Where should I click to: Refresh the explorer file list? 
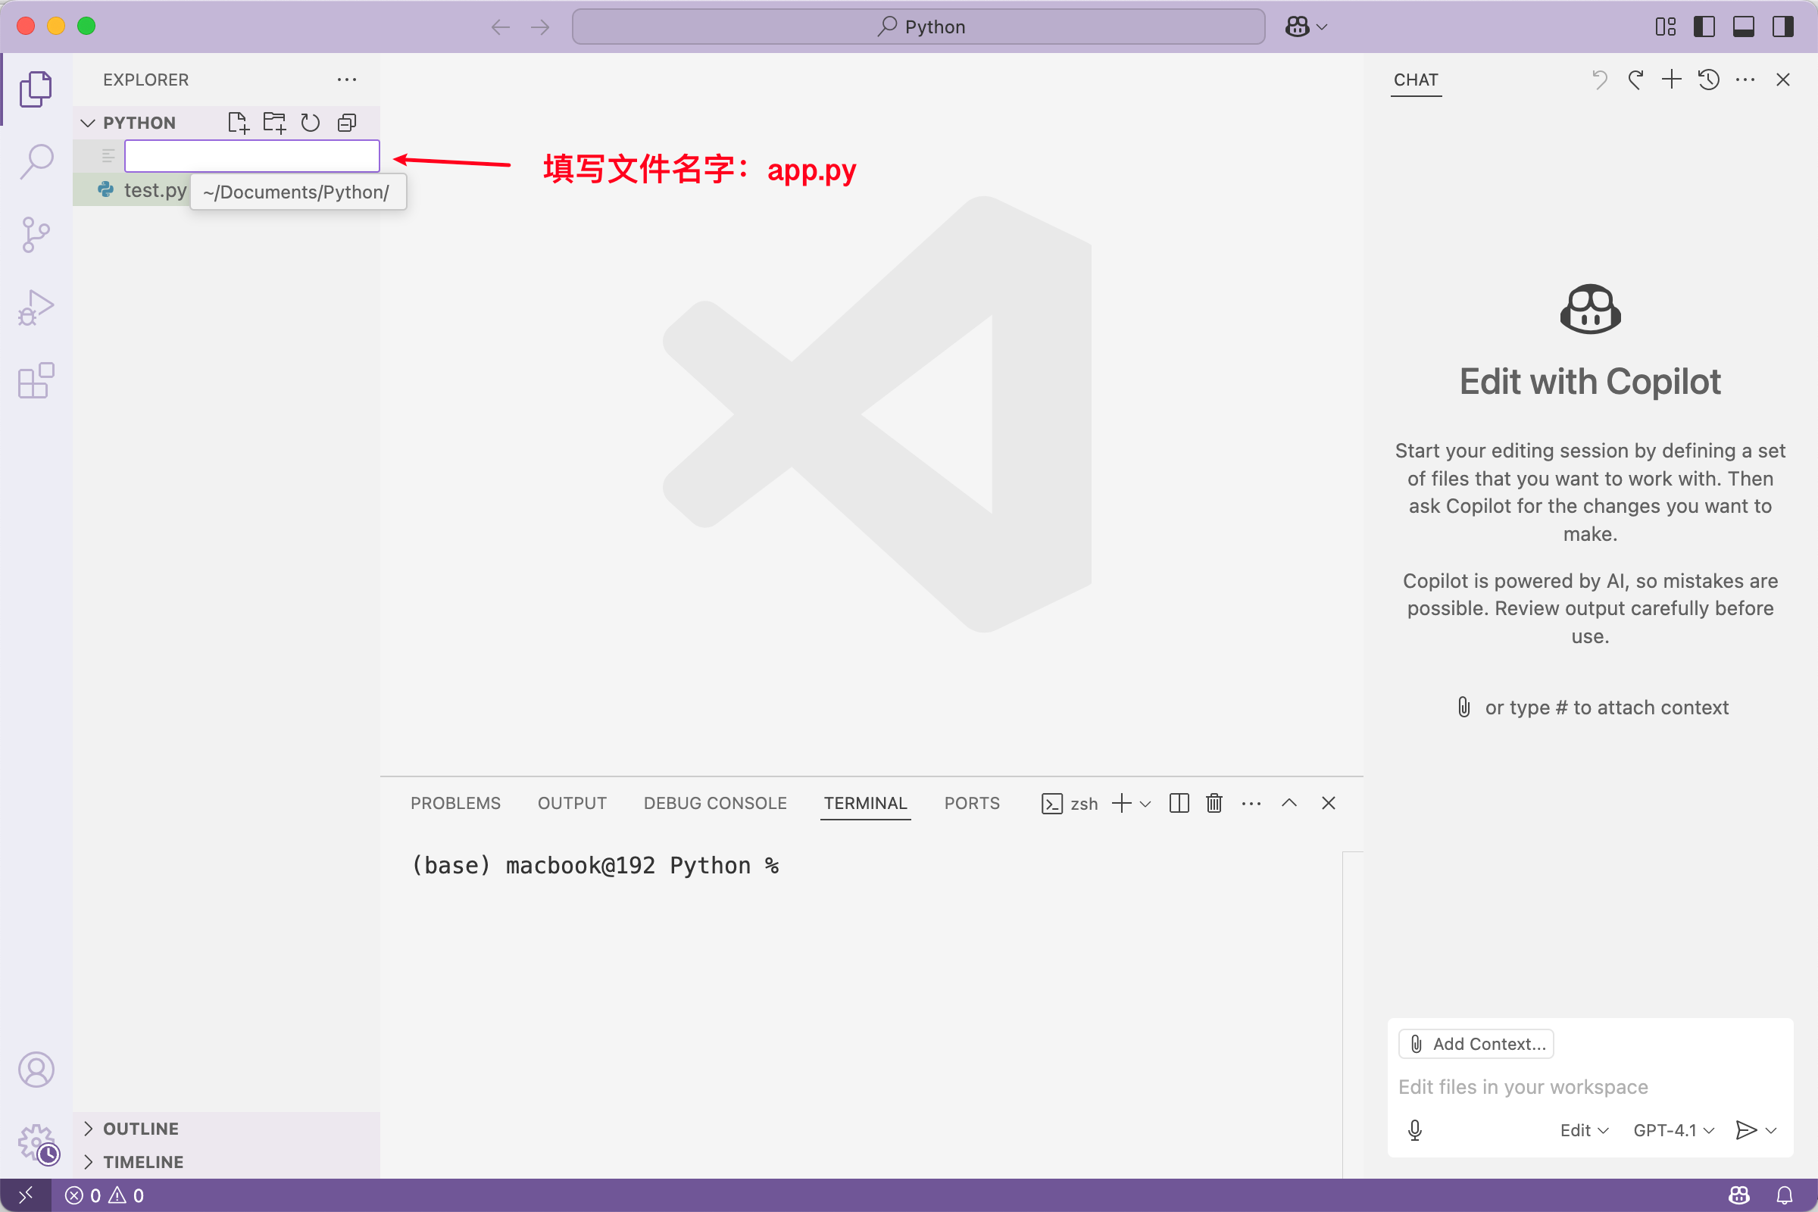click(310, 122)
